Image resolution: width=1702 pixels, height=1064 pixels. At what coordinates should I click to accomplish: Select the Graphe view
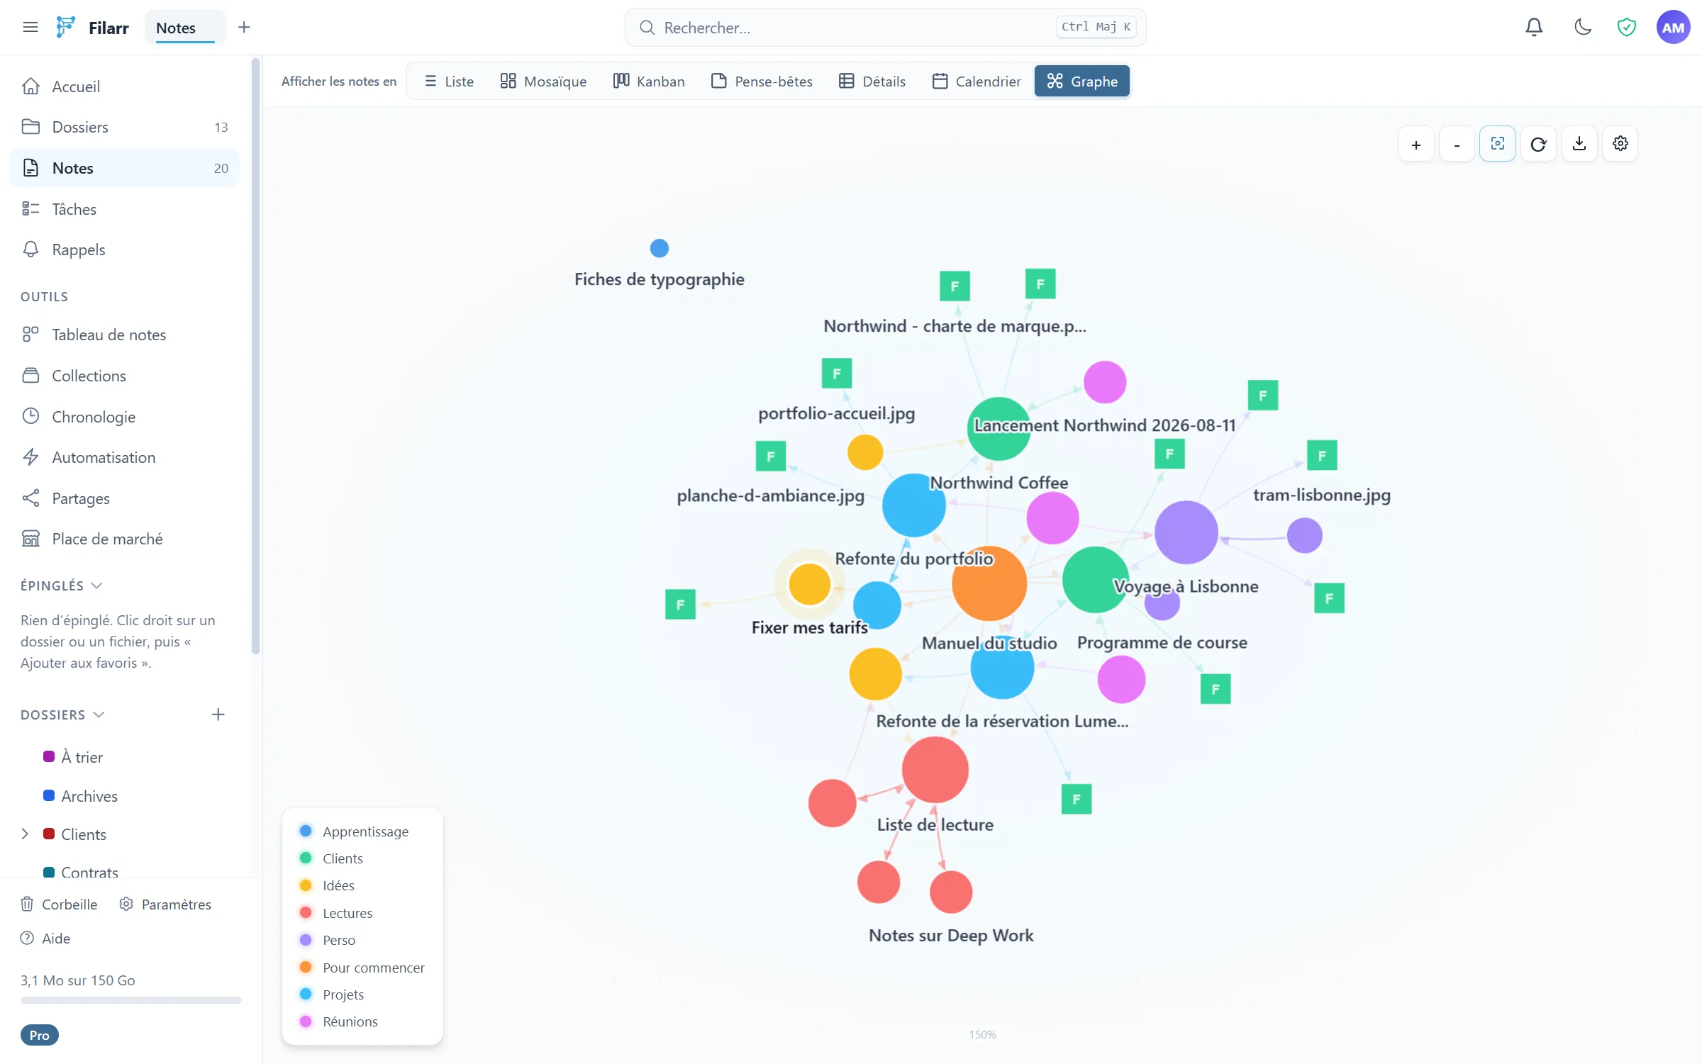pyautogui.click(x=1082, y=82)
